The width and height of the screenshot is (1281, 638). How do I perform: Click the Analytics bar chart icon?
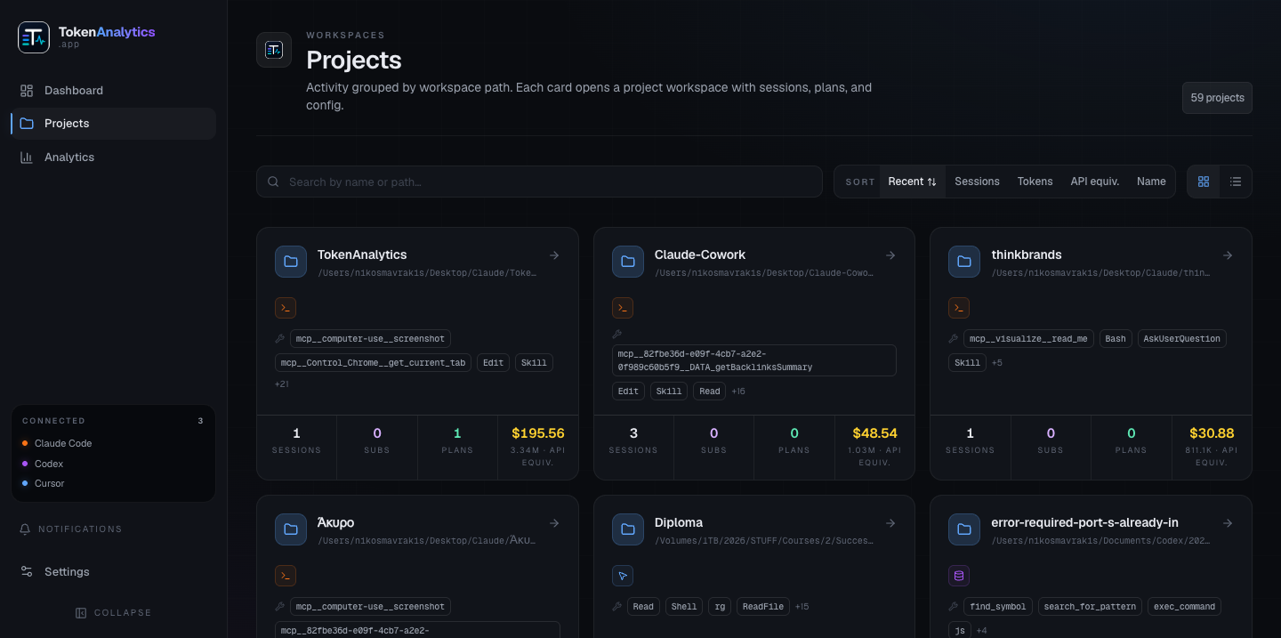click(27, 157)
